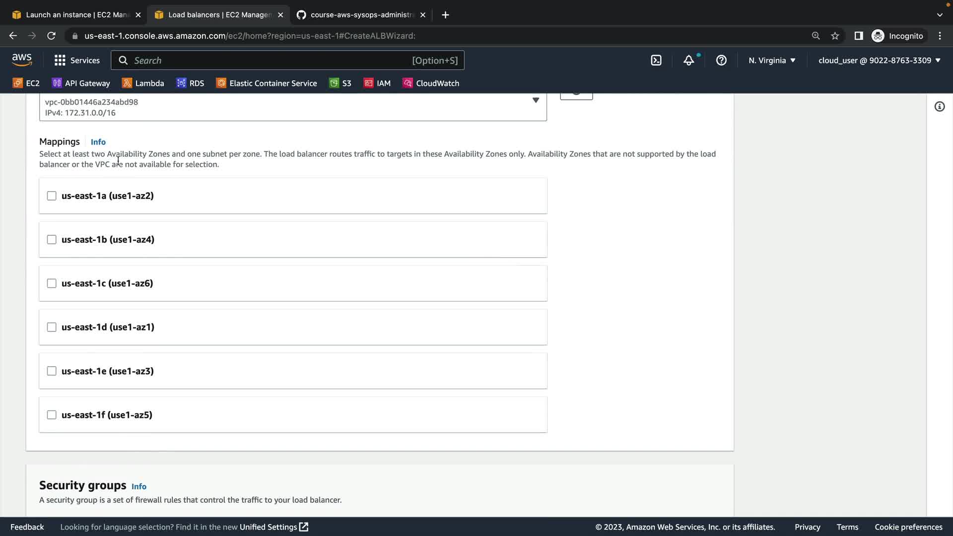Enable the us-east-1c (use1-az6) mapping
The height and width of the screenshot is (536, 953).
[x=52, y=283]
